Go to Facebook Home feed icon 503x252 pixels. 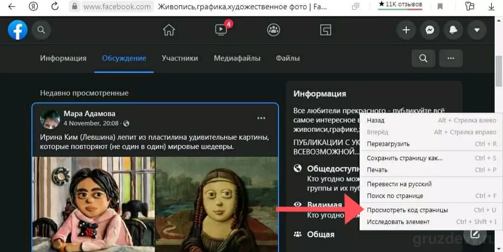[x=169, y=30]
